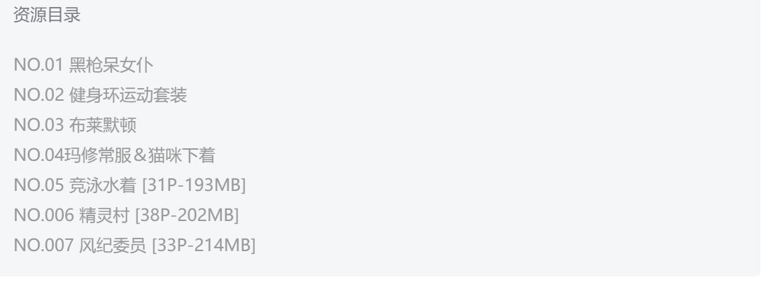The height and width of the screenshot is (284, 762).
Task: Select the 黑枪呆女仆 entry title
Action: (111, 65)
